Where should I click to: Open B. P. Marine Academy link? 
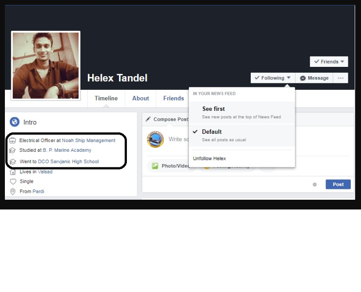[x=67, y=150]
